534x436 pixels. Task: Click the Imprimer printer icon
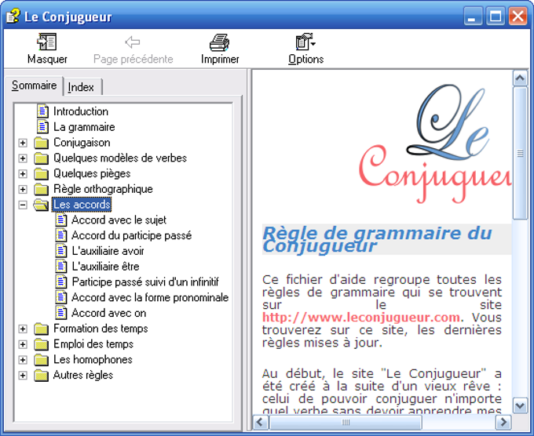(x=219, y=42)
